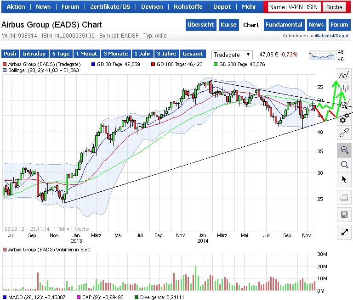
Task: Open the Rohstoffe menu item
Action: click(186, 7)
